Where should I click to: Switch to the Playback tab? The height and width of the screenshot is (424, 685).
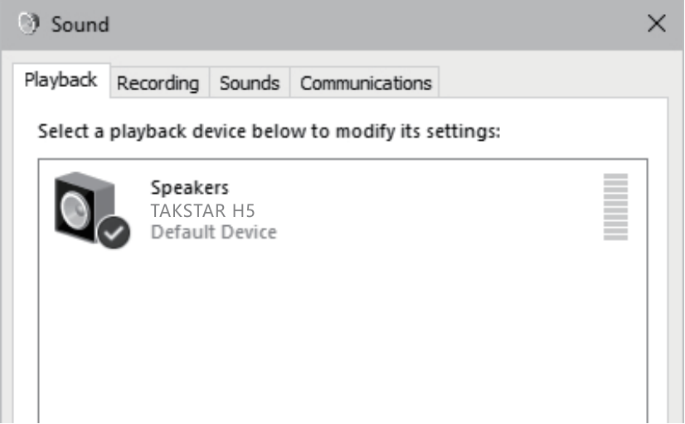coord(61,80)
